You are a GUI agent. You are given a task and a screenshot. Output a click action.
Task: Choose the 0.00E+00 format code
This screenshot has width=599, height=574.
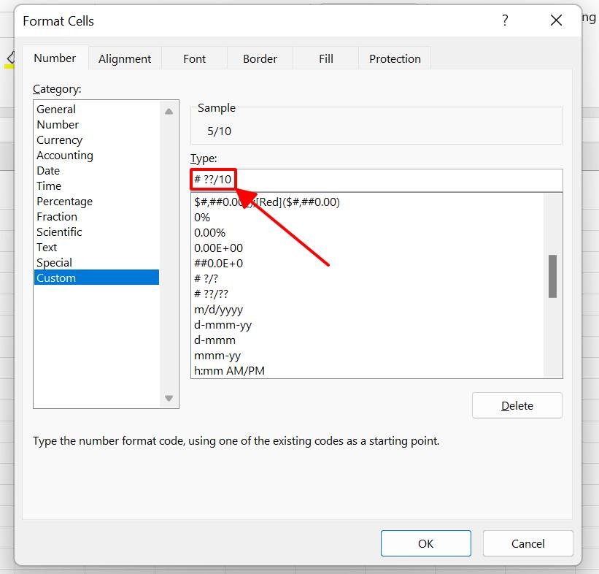tap(367, 248)
